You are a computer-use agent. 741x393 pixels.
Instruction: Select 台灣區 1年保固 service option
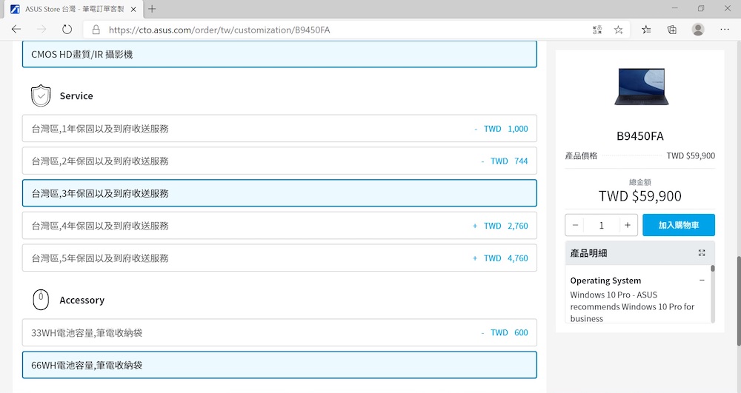pos(279,129)
